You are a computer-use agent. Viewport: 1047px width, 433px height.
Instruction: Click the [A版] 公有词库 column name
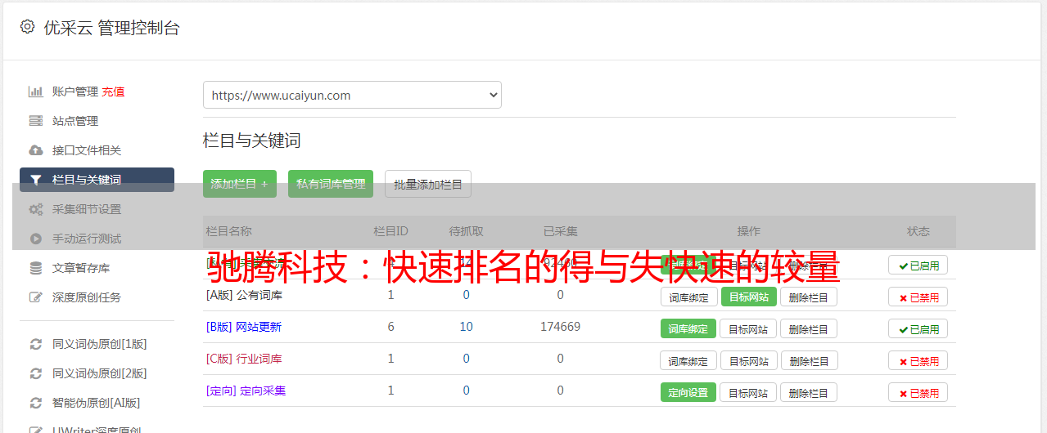[244, 295]
